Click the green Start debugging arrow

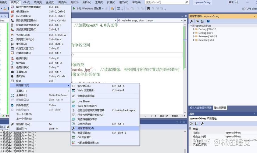coord(74,8)
